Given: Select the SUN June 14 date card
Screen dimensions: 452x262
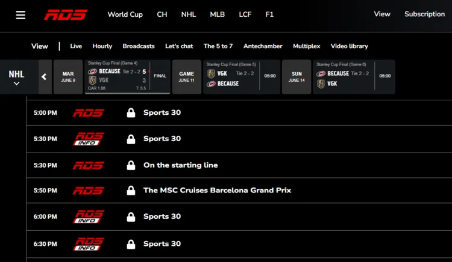Looking at the screenshot, I should coord(297,77).
